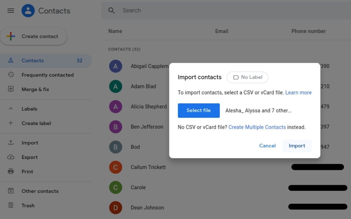Open the Trash from the sidebar
This screenshot has height=219, width=351.
(x=28, y=205)
